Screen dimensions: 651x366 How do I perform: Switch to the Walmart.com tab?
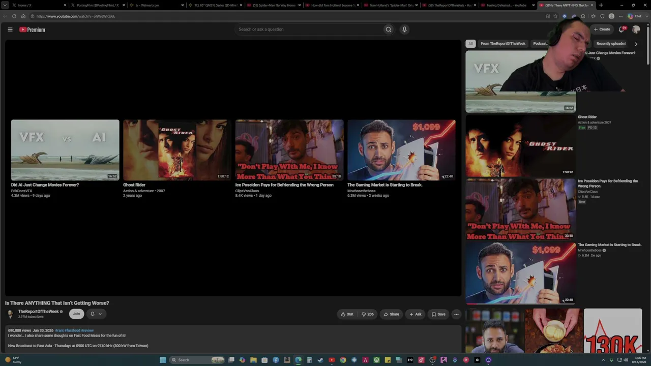[157, 5]
